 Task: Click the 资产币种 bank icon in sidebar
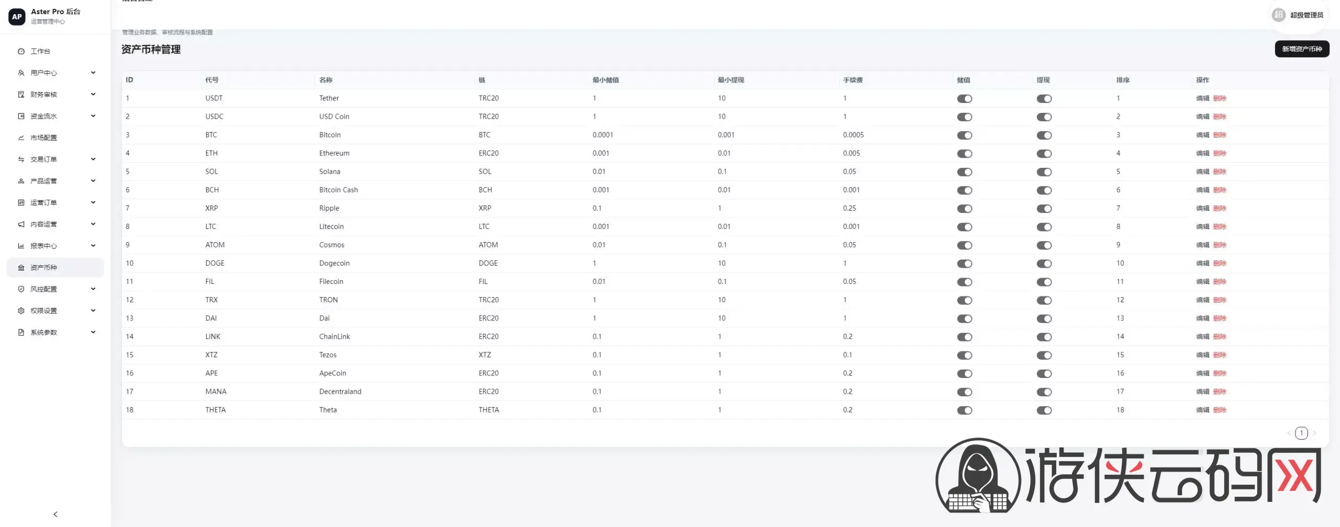(21, 268)
